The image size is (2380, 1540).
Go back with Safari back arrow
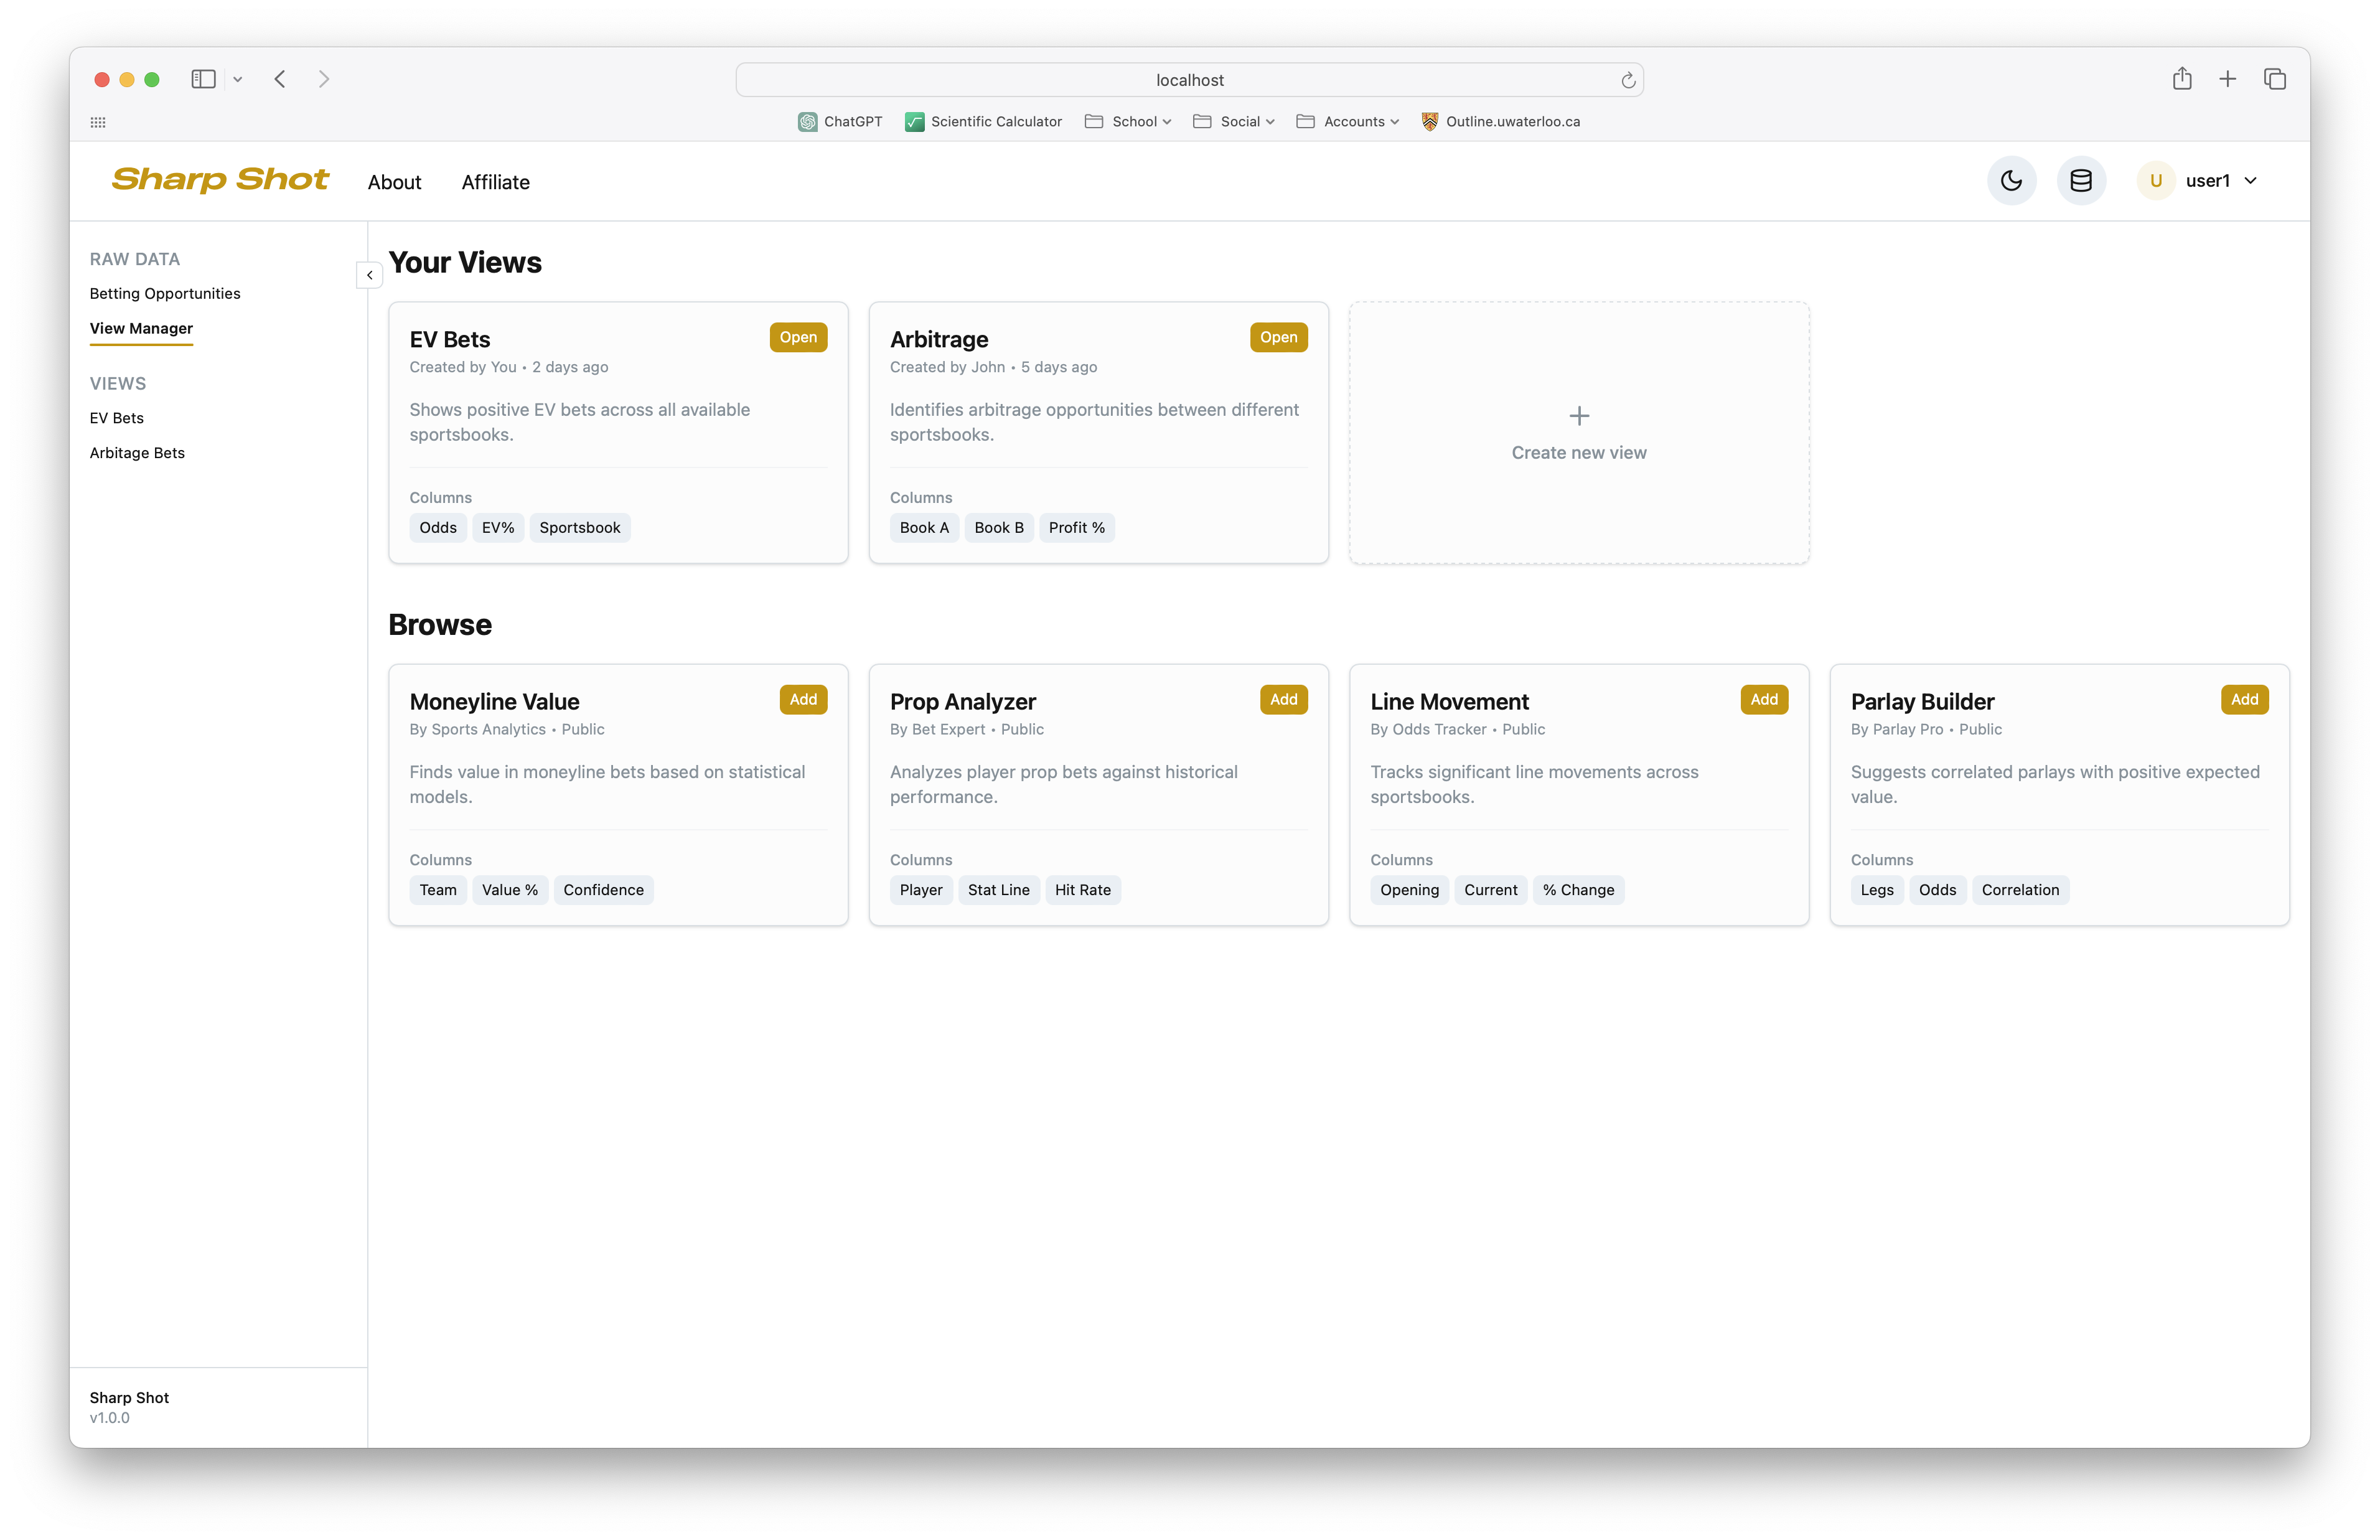[x=280, y=79]
